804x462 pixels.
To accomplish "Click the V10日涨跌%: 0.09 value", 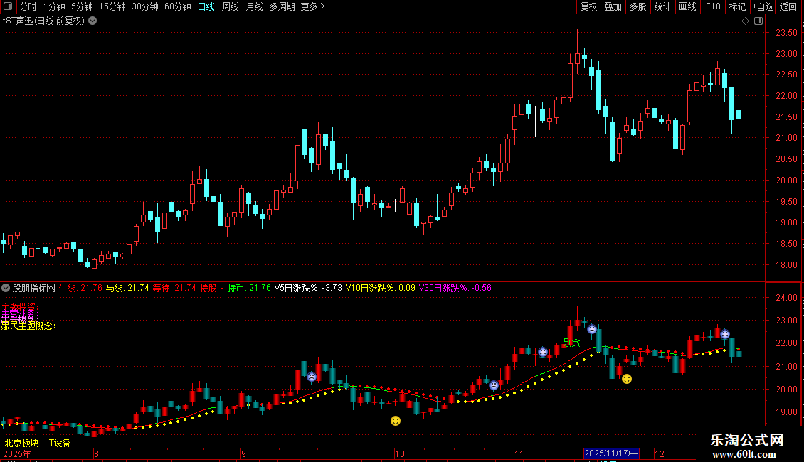I will [381, 288].
